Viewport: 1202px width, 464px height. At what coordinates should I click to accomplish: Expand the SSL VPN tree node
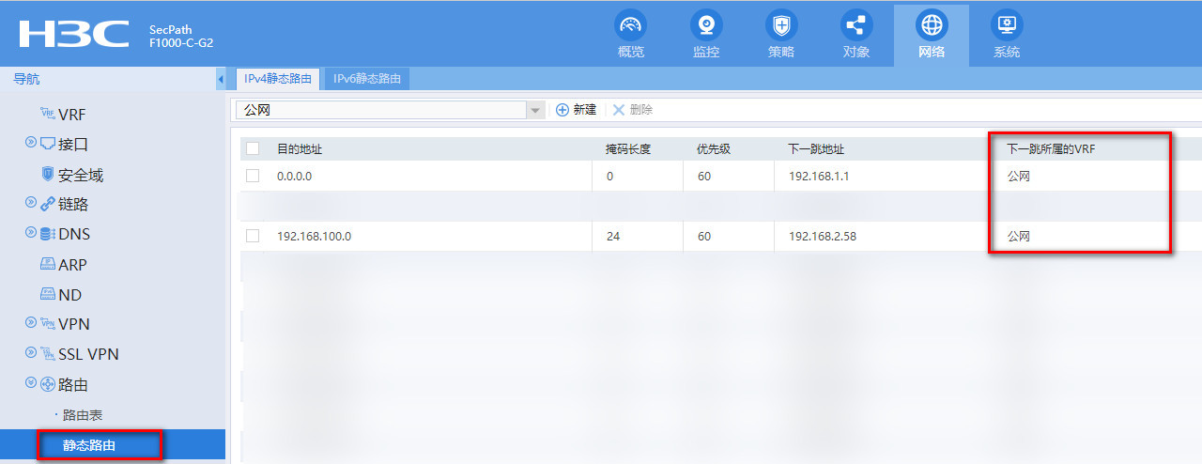point(31,354)
